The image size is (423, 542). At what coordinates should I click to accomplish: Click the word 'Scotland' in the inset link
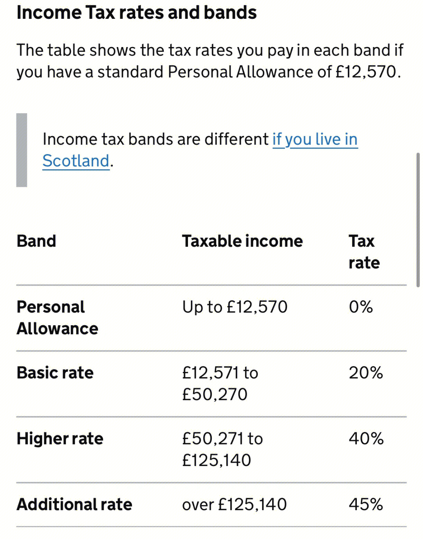coord(76,161)
